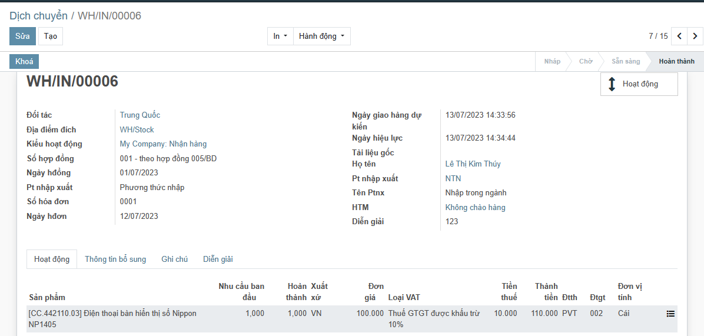Viewport: 704px width, 336px height.
Task: Open the WH/Stock destination link
Action: click(137, 129)
